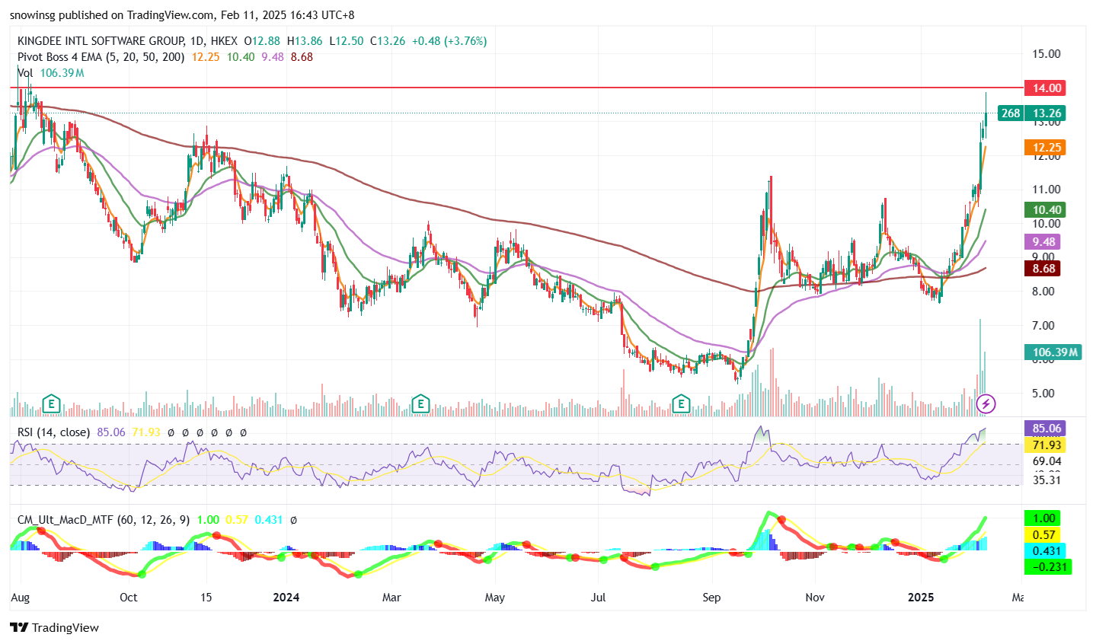The image size is (1096, 644).
Task: Click the 15.00 price scale label
Action: (x=1046, y=54)
